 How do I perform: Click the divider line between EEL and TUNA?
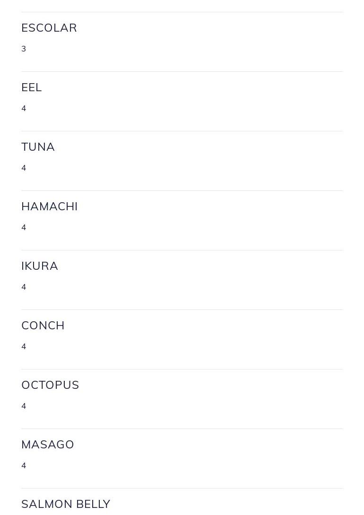tap(182, 131)
